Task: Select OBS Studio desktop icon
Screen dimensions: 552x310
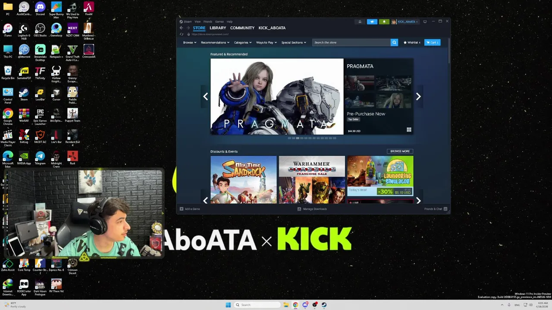Action: [x=40, y=30]
